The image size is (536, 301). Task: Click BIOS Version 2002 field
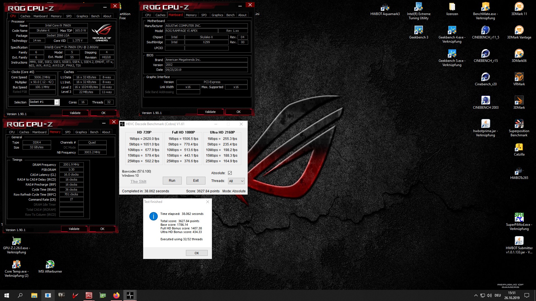coord(206,65)
